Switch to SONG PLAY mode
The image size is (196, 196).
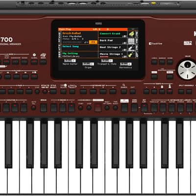7,62
